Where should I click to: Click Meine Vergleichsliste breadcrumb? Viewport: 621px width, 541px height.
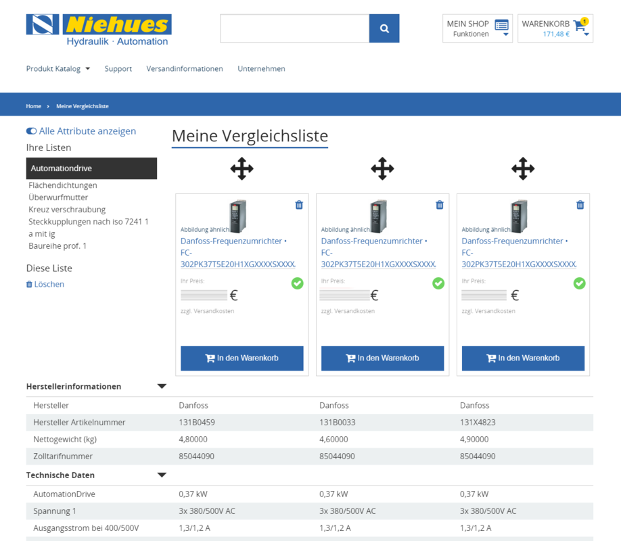point(83,106)
